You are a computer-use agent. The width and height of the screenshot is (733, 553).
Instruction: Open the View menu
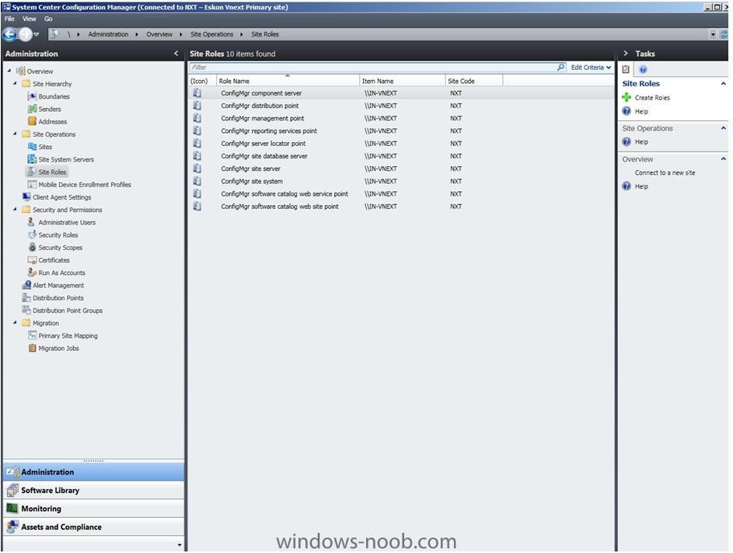[x=29, y=19]
